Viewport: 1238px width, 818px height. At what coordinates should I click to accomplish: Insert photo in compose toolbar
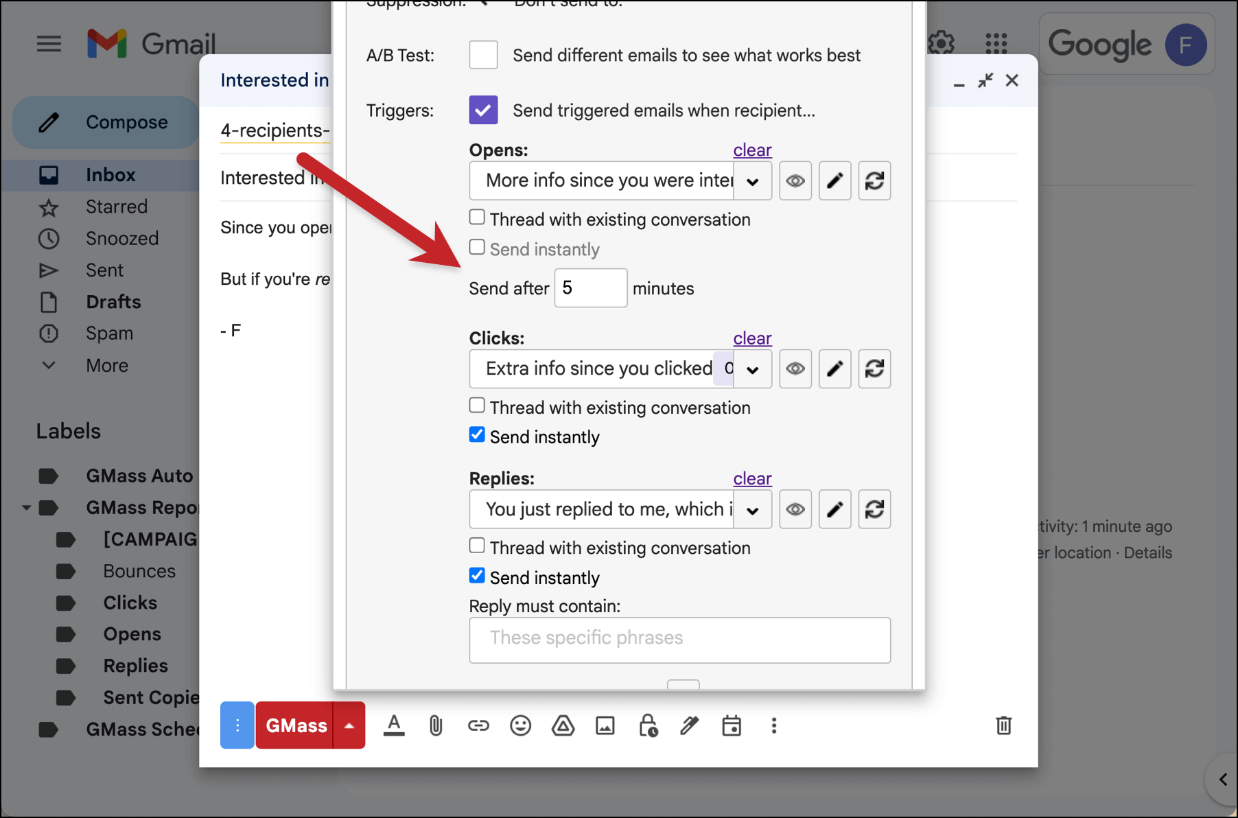pyautogui.click(x=605, y=725)
